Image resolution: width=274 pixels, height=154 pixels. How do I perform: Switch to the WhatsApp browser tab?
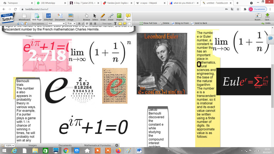tap(50, 3)
